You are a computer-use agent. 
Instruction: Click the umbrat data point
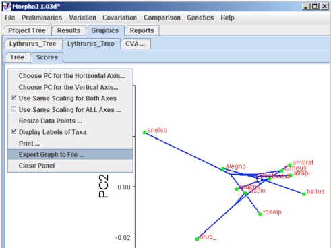tap(290, 165)
